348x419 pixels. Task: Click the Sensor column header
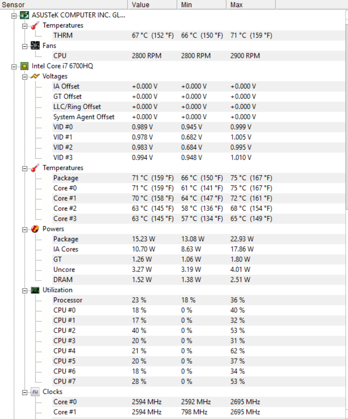coord(63,5)
